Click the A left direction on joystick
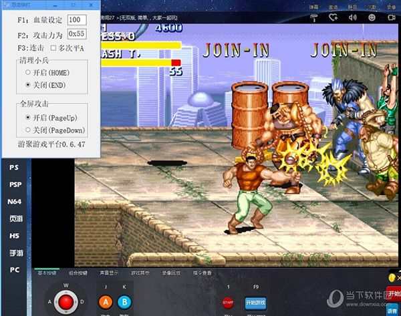This screenshot has width=401, height=316. (49, 302)
